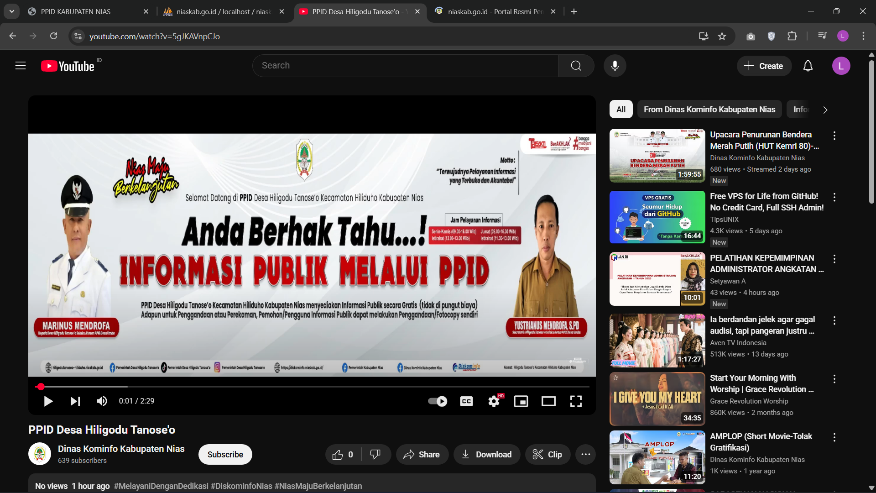Open a new browser tab

click(574, 11)
